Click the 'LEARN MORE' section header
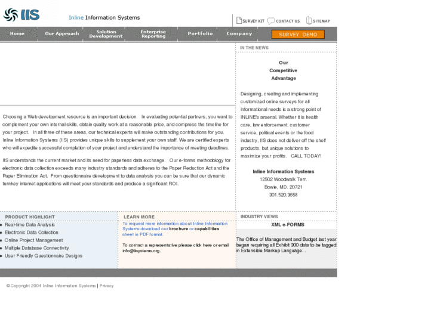Image resolution: width=434 pixels, height=325 pixels. 139,217
